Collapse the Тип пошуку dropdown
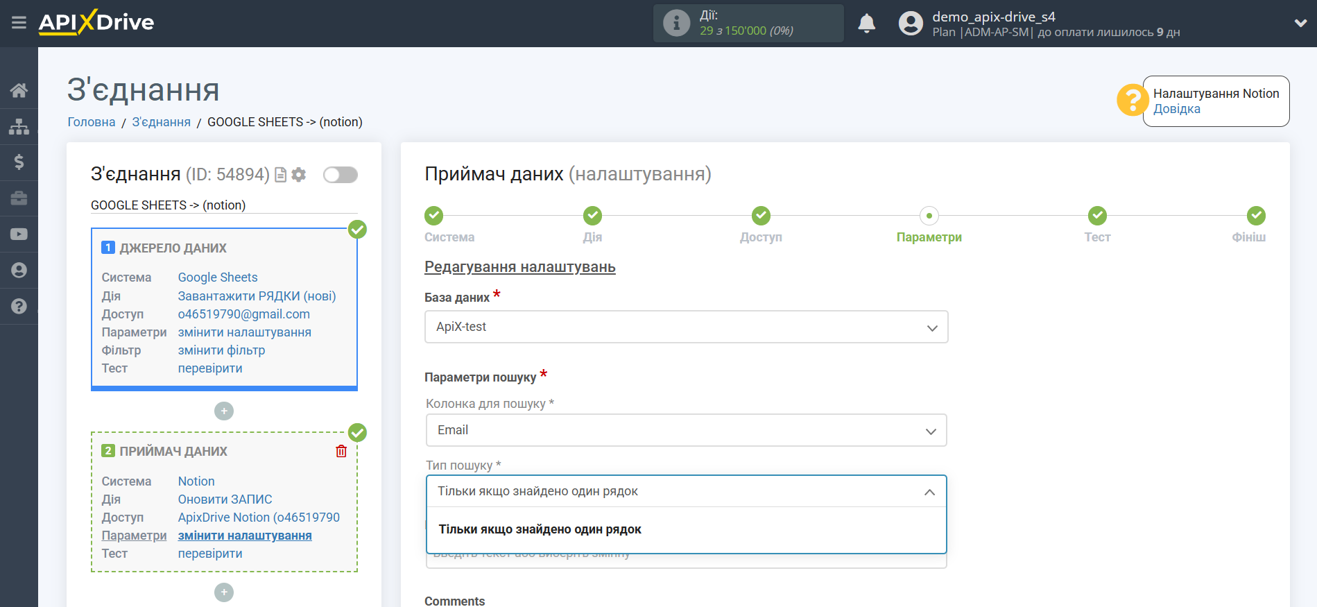 pos(686,491)
